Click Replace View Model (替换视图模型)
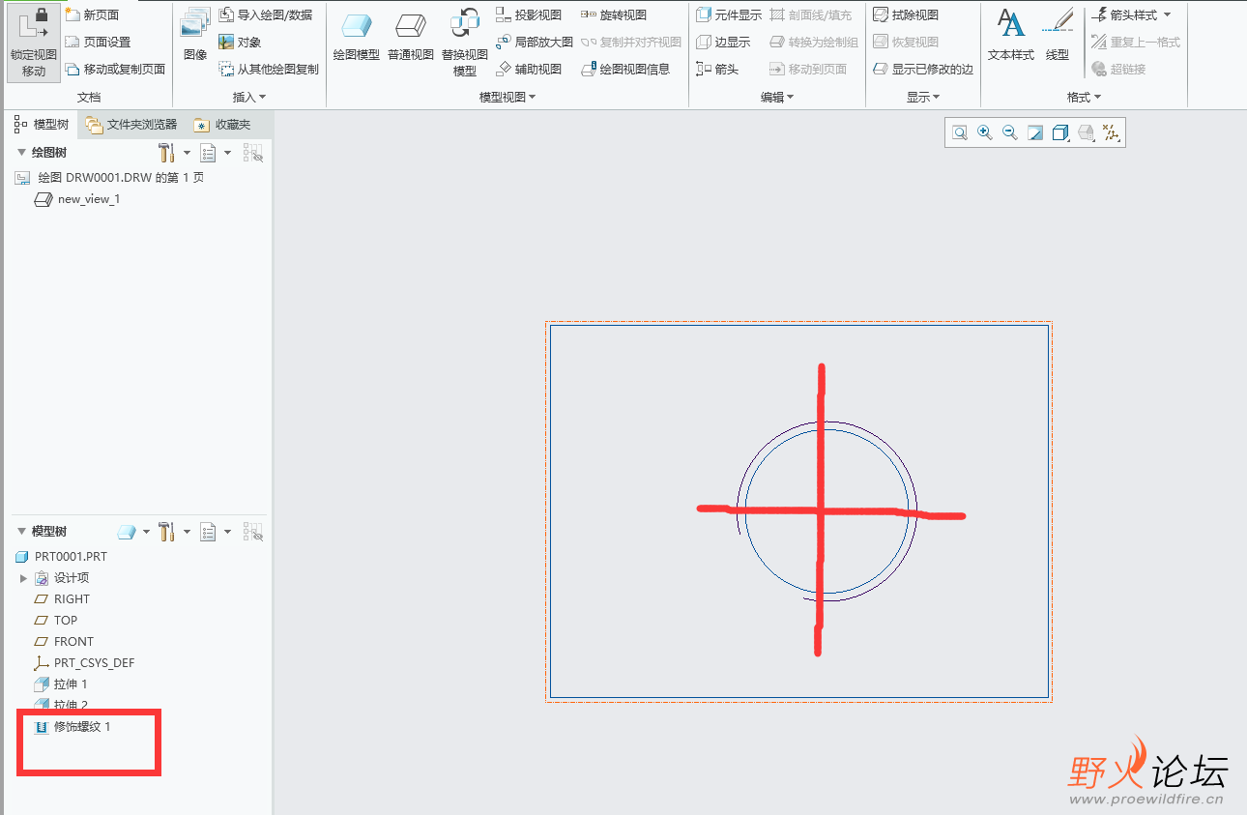Viewport: 1247px width, 815px height. (x=465, y=43)
